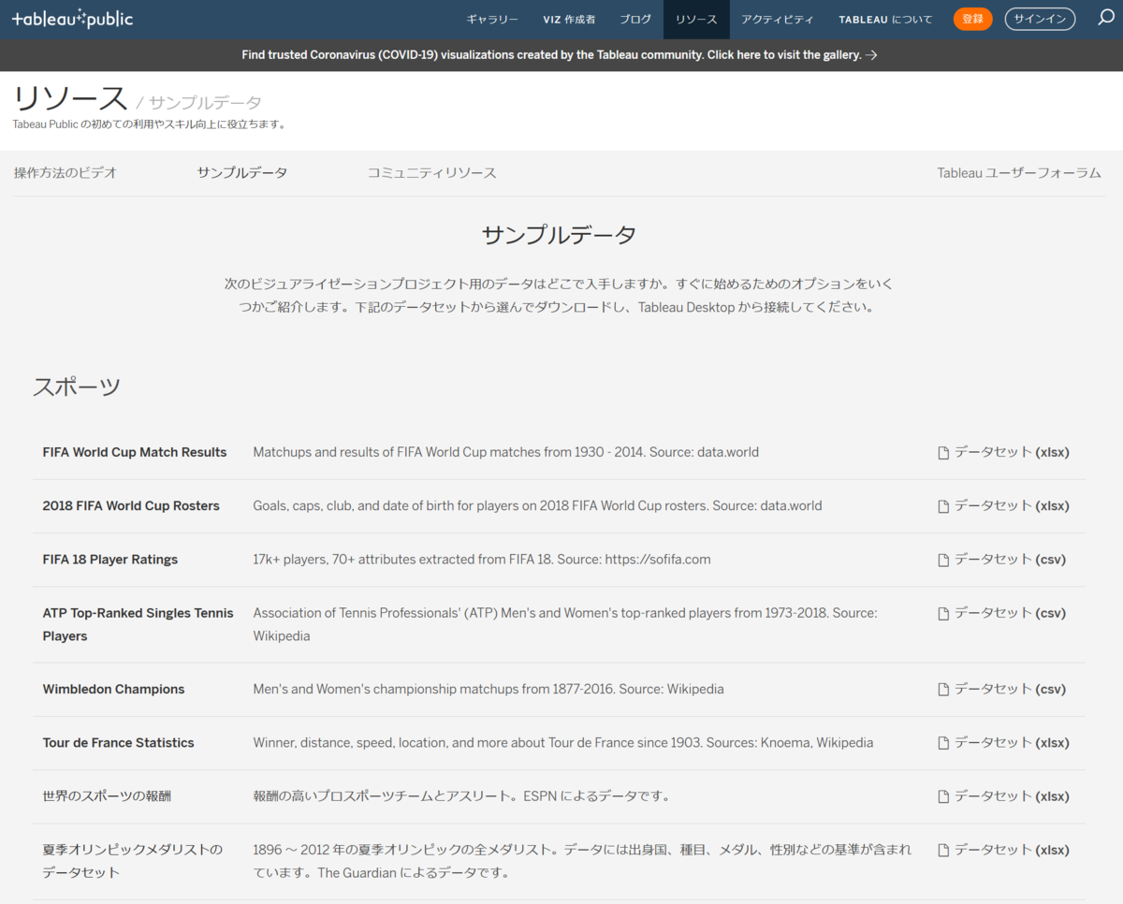Open the search magnifier icon
Screen dimensions: 1123x904
(1105, 18)
